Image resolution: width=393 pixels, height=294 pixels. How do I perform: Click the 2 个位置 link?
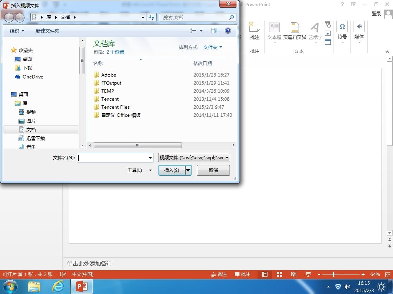[115, 52]
